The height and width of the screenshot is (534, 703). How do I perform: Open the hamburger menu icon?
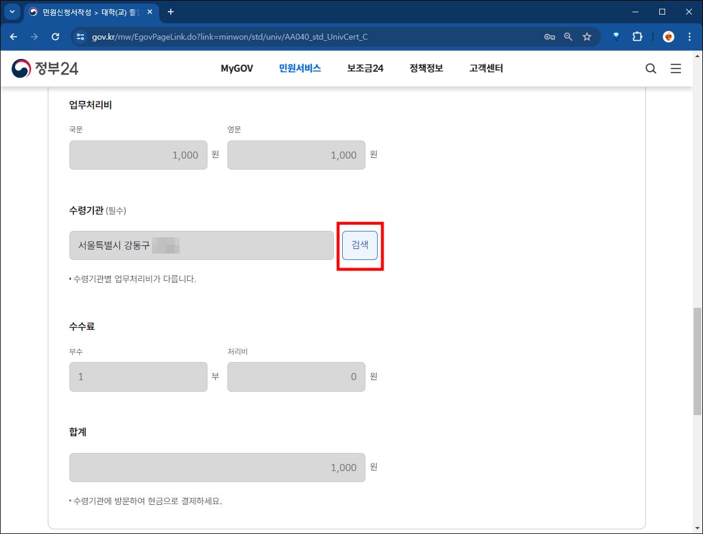676,68
